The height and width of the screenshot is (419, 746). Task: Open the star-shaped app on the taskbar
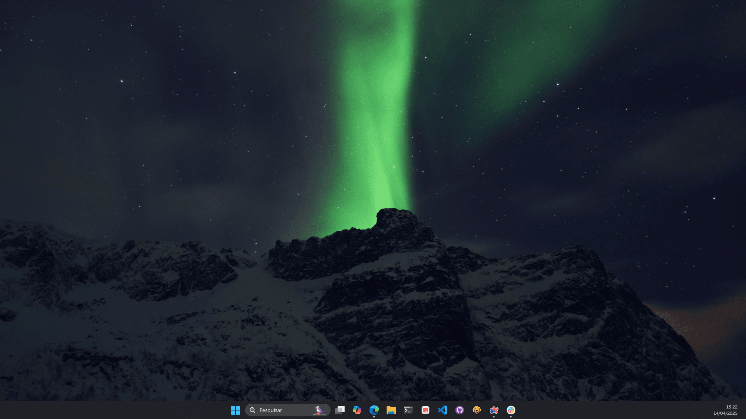(x=494, y=410)
